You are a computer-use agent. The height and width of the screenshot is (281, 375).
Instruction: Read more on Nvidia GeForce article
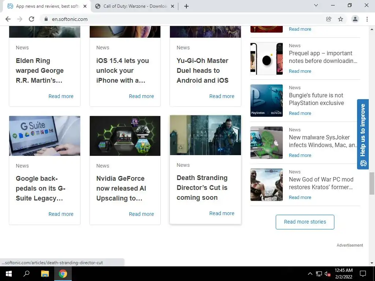[x=141, y=214]
